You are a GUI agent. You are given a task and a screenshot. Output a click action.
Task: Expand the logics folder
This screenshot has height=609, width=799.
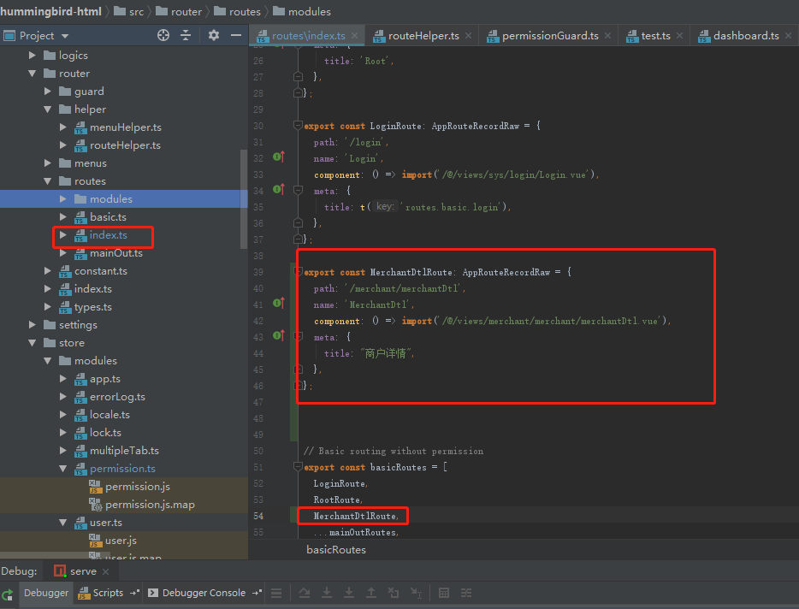(33, 55)
